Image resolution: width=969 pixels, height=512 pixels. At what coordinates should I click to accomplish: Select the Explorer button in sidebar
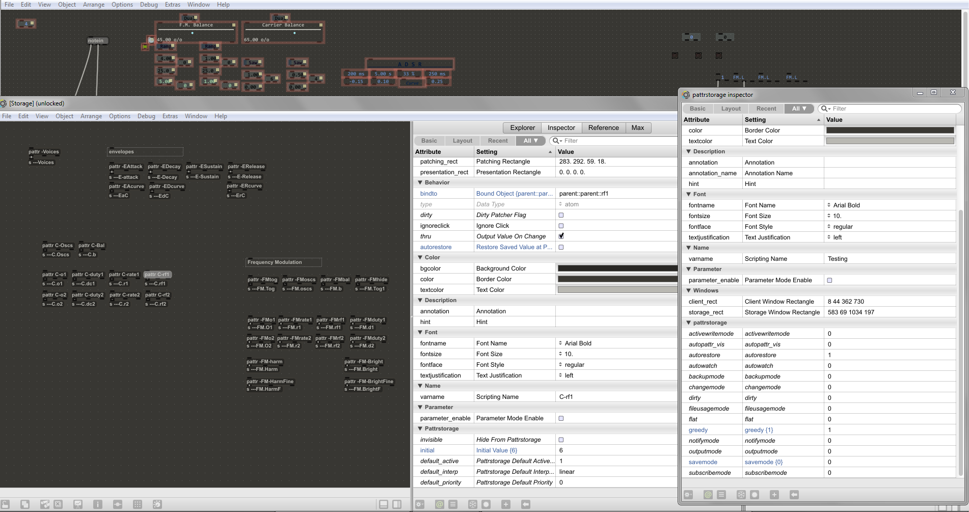click(522, 128)
